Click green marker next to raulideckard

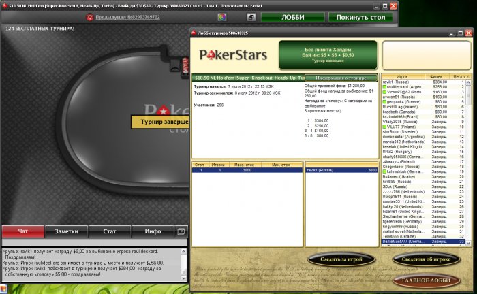[x=384, y=87]
